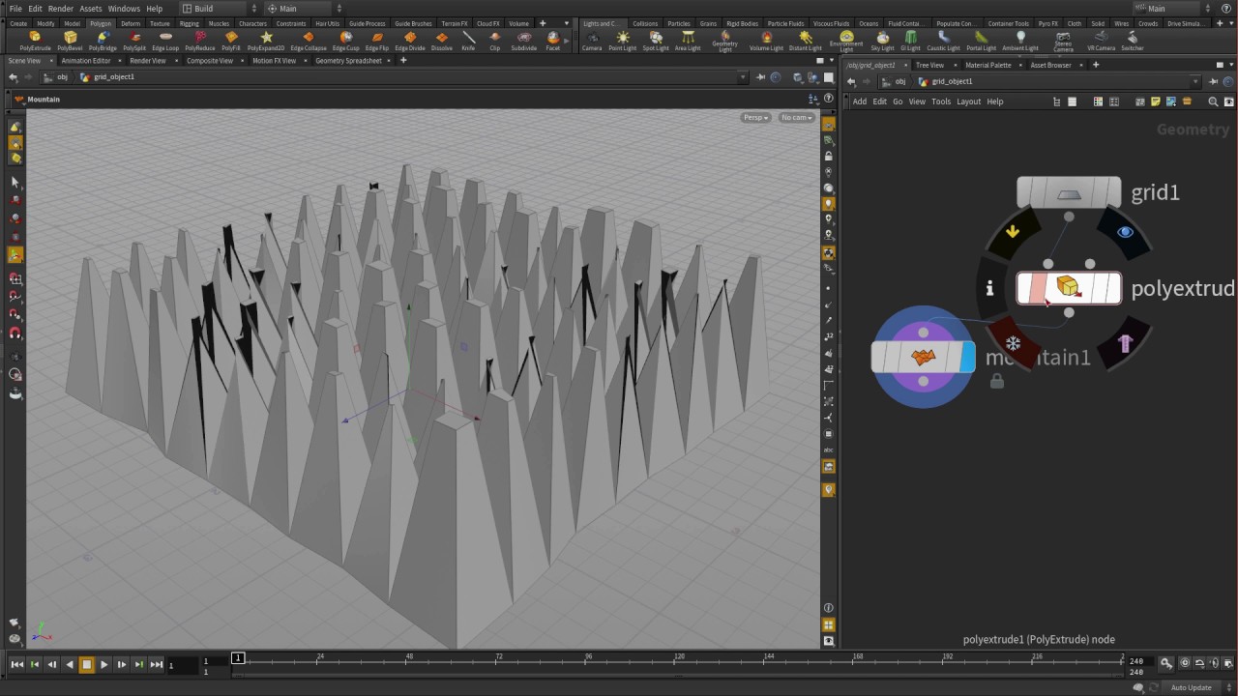
Task: Activate the Knife shelf tool
Action: coord(468,41)
